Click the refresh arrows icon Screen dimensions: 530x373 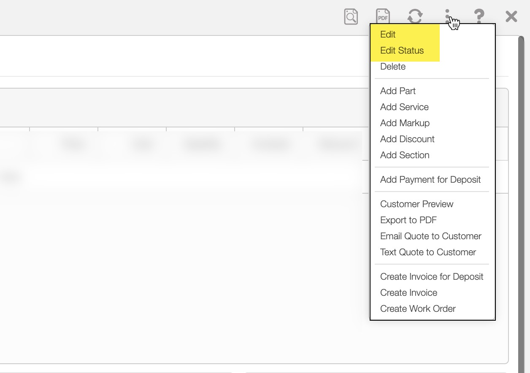(x=415, y=17)
